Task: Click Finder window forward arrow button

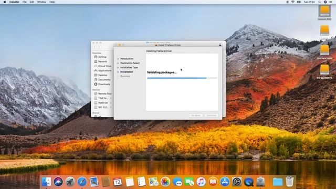Action: (x=99, y=47)
